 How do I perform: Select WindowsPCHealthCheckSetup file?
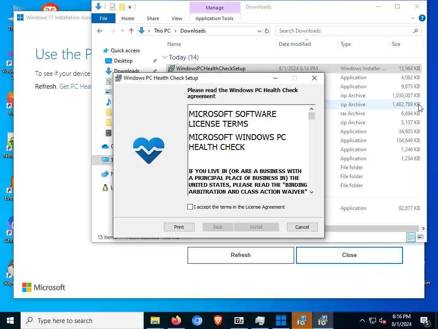pyautogui.click(x=293, y=68)
